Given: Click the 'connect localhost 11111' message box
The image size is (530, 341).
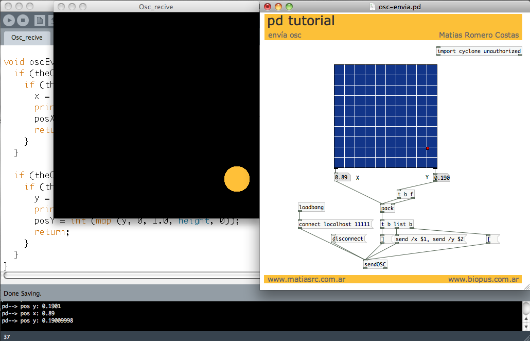Looking at the screenshot, I should click(334, 225).
